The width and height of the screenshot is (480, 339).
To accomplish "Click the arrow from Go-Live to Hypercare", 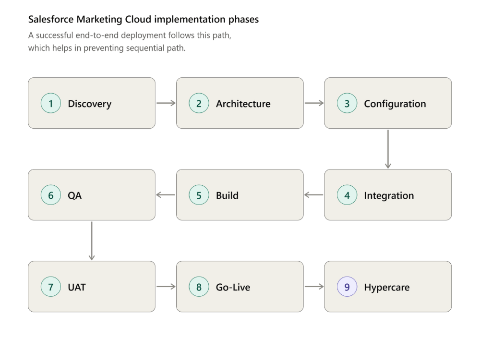I will click(x=314, y=287).
